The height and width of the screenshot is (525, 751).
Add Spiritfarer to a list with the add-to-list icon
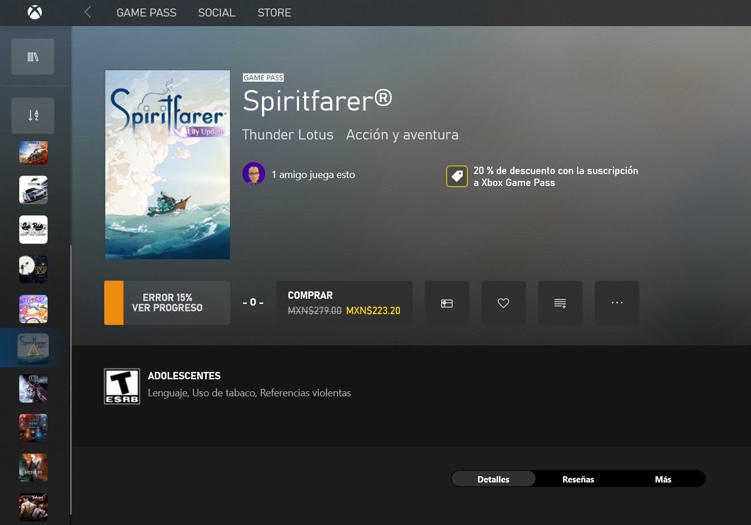(560, 303)
